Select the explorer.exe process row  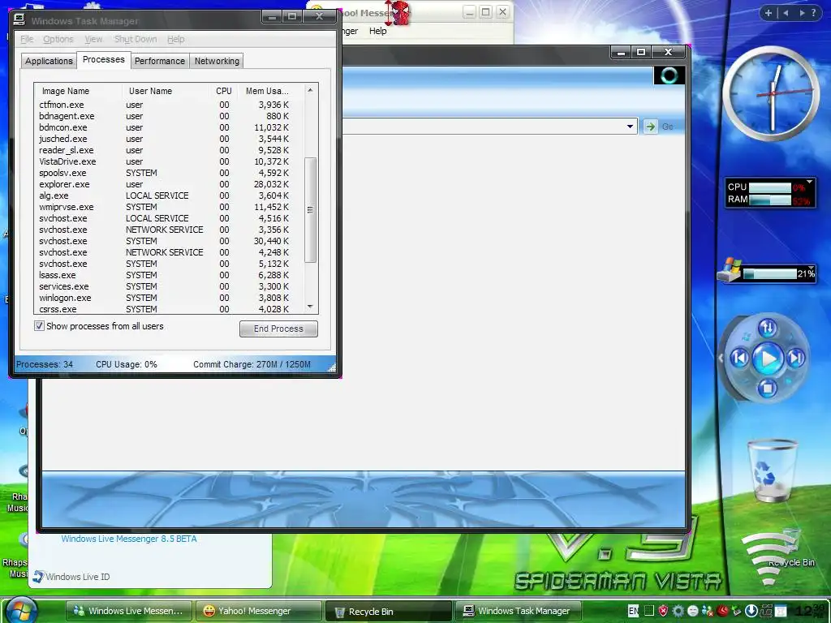pyautogui.click(x=169, y=184)
